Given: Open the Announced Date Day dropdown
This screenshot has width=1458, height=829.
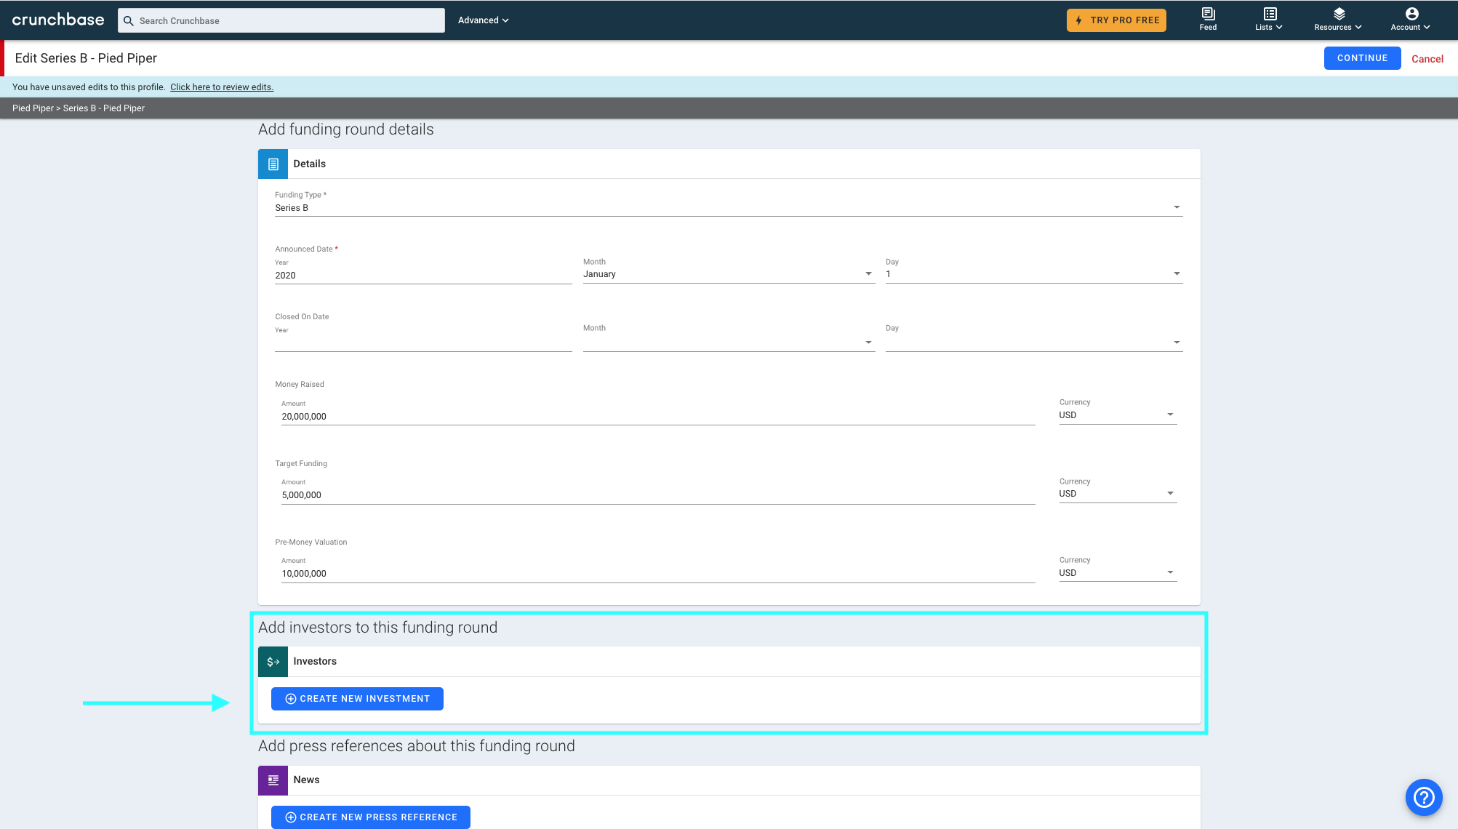Looking at the screenshot, I should point(1033,274).
